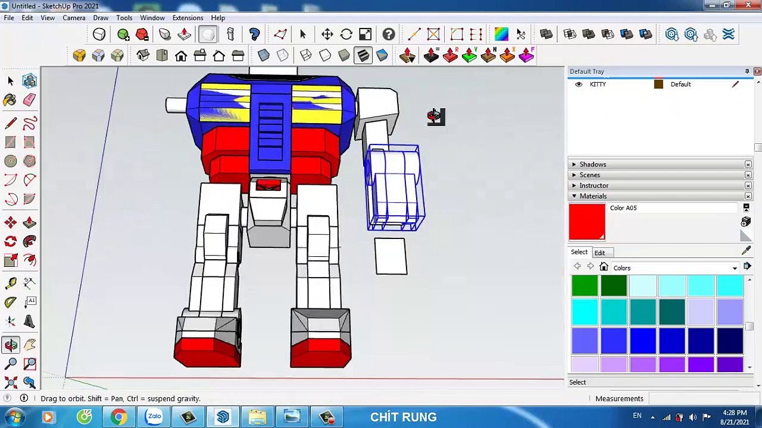Select the Offset tool

coord(29,260)
